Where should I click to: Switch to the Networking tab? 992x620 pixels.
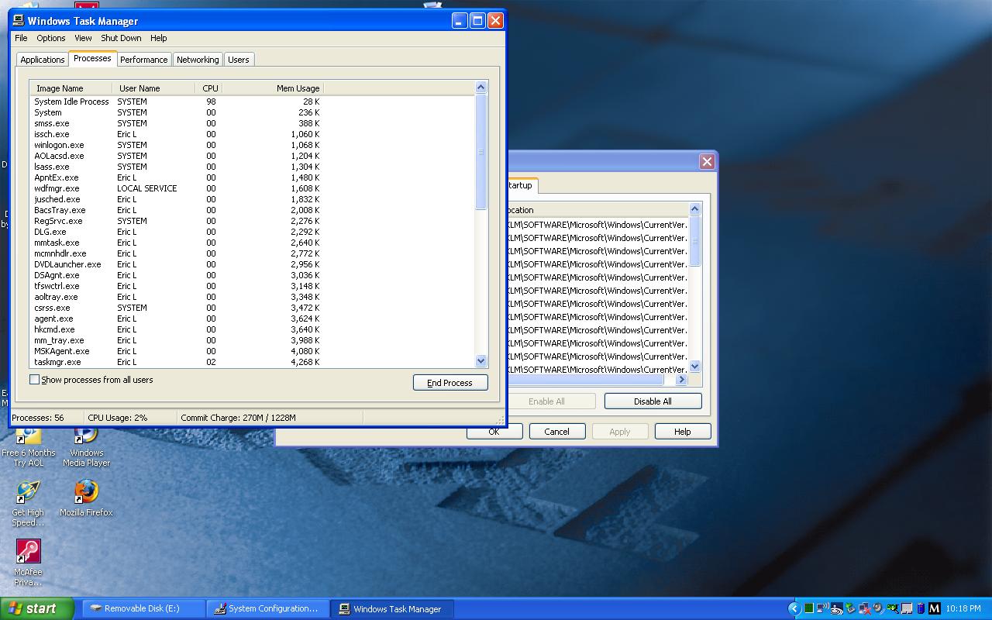click(x=198, y=60)
